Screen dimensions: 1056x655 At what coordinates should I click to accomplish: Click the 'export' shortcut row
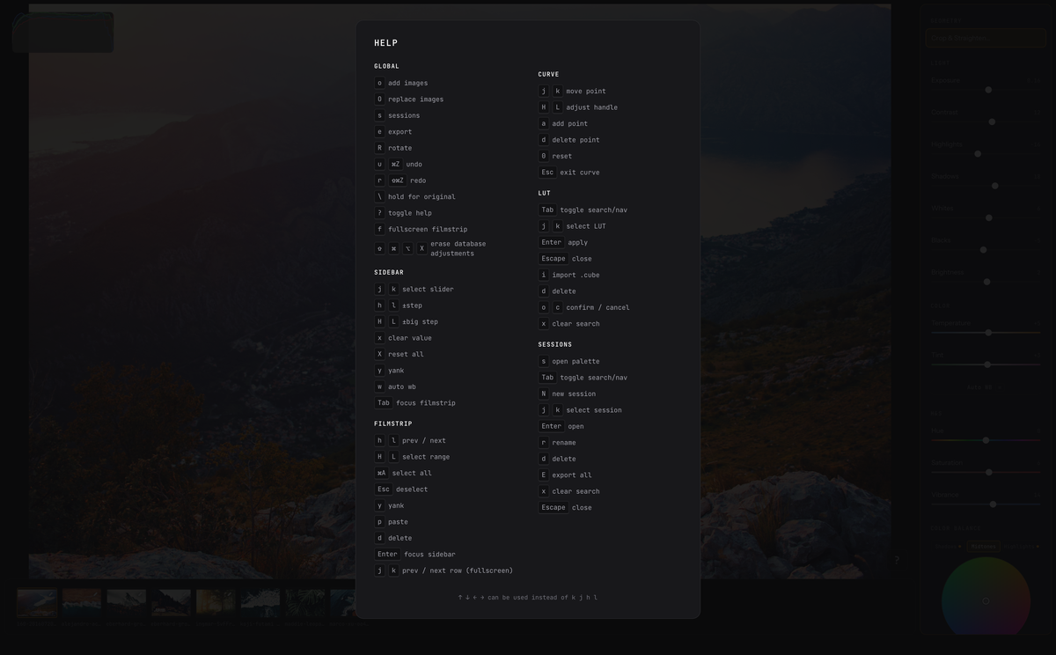click(393, 132)
